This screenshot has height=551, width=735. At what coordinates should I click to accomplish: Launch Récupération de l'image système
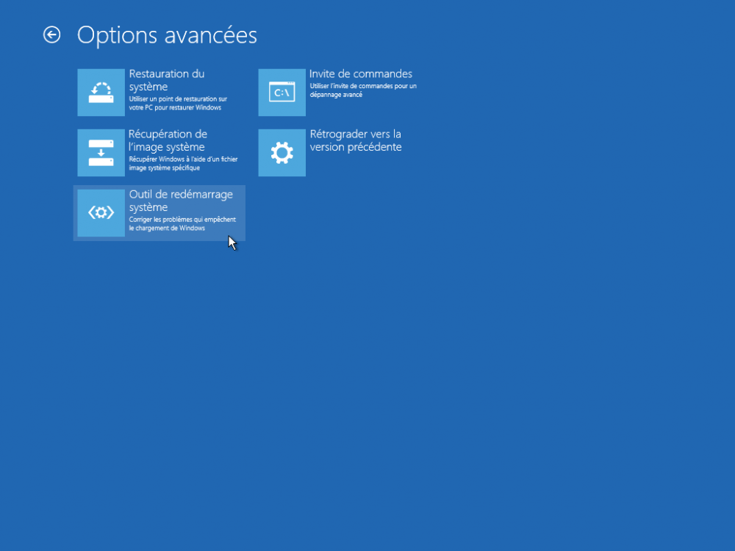[159, 152]
